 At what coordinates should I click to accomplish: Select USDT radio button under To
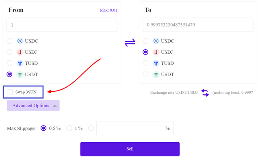tap(145, 74)
